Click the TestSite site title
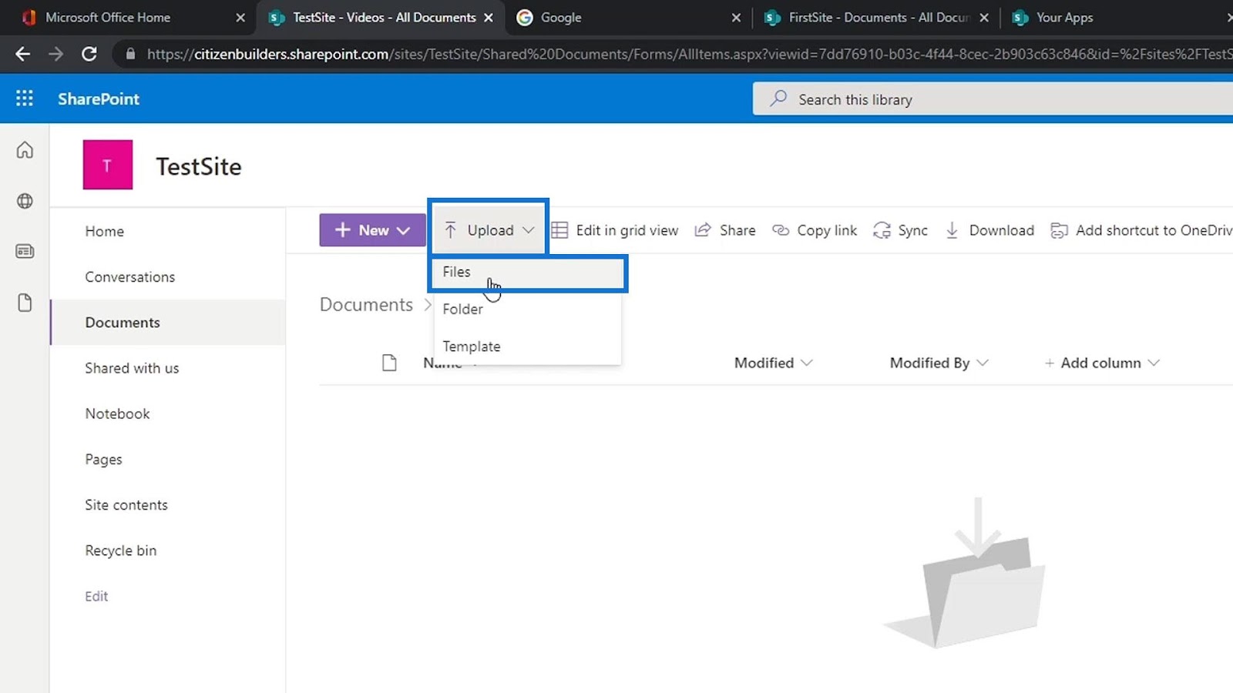Viewport: 1233px width, 693px height. click(x=199, y=166)
